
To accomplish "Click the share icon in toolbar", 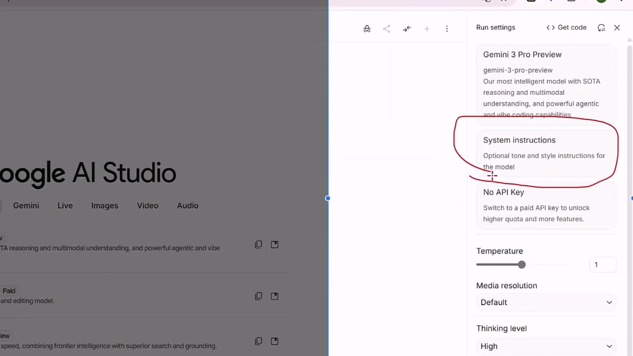I will [x=387, y=29].
